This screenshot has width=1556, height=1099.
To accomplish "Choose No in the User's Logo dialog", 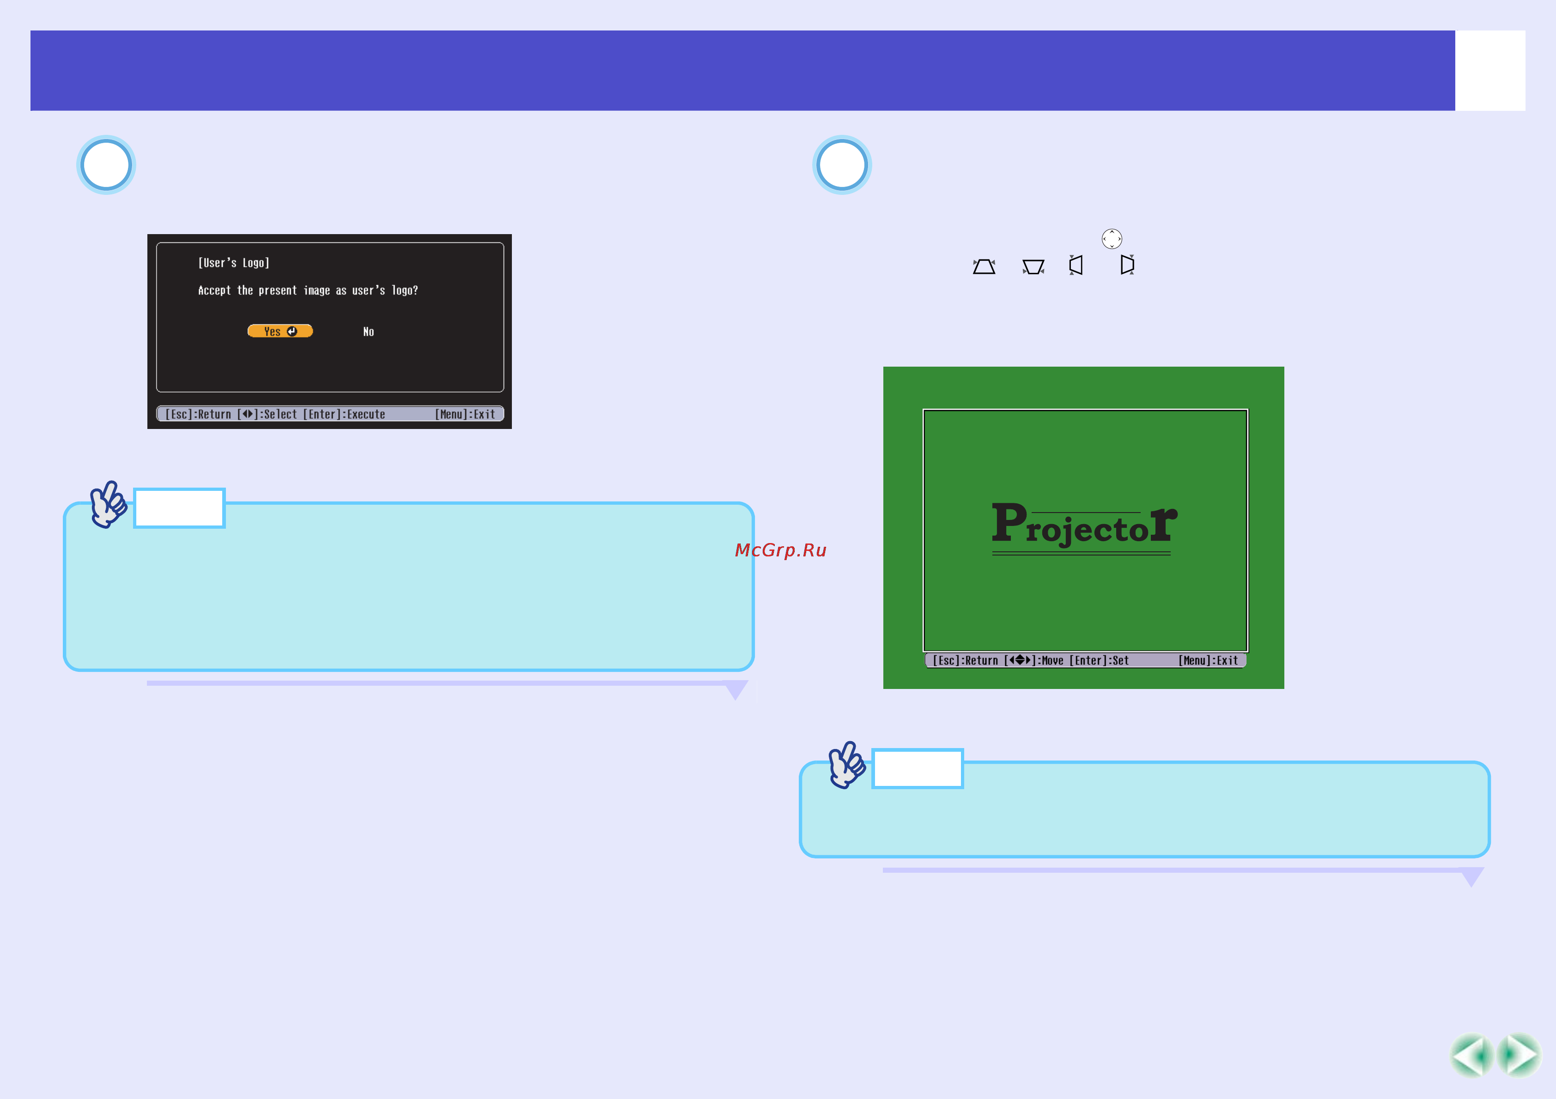I will 369,332.
